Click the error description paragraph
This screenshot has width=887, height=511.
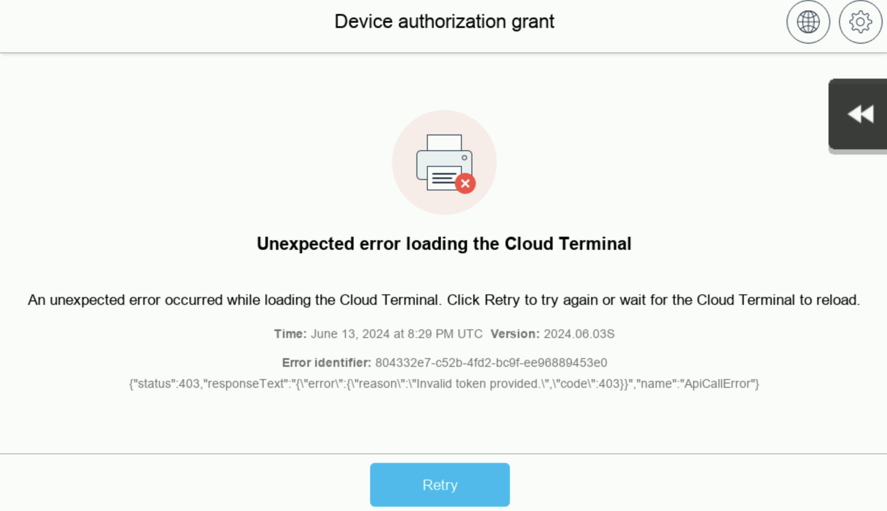[x=443, y=300]
